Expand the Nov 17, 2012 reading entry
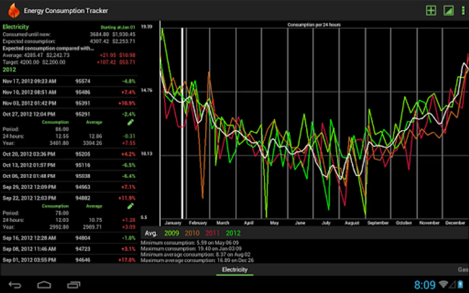469x293 pixels. [68, 81]
